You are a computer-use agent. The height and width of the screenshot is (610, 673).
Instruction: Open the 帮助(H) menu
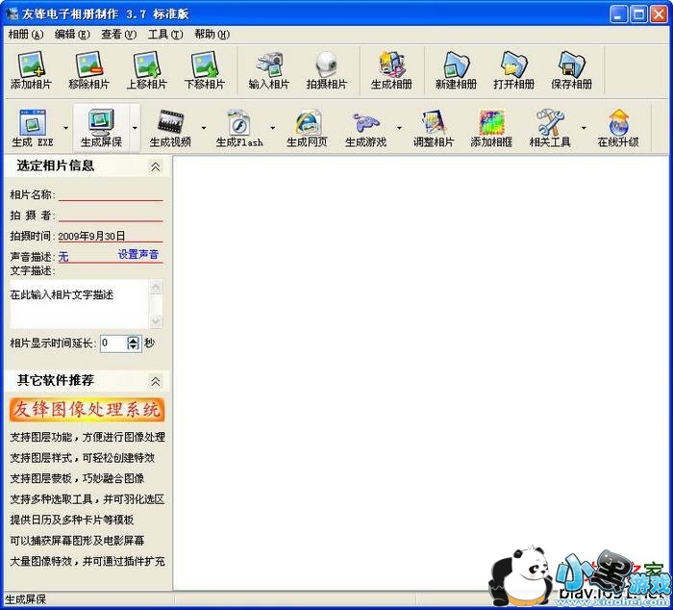212,34
